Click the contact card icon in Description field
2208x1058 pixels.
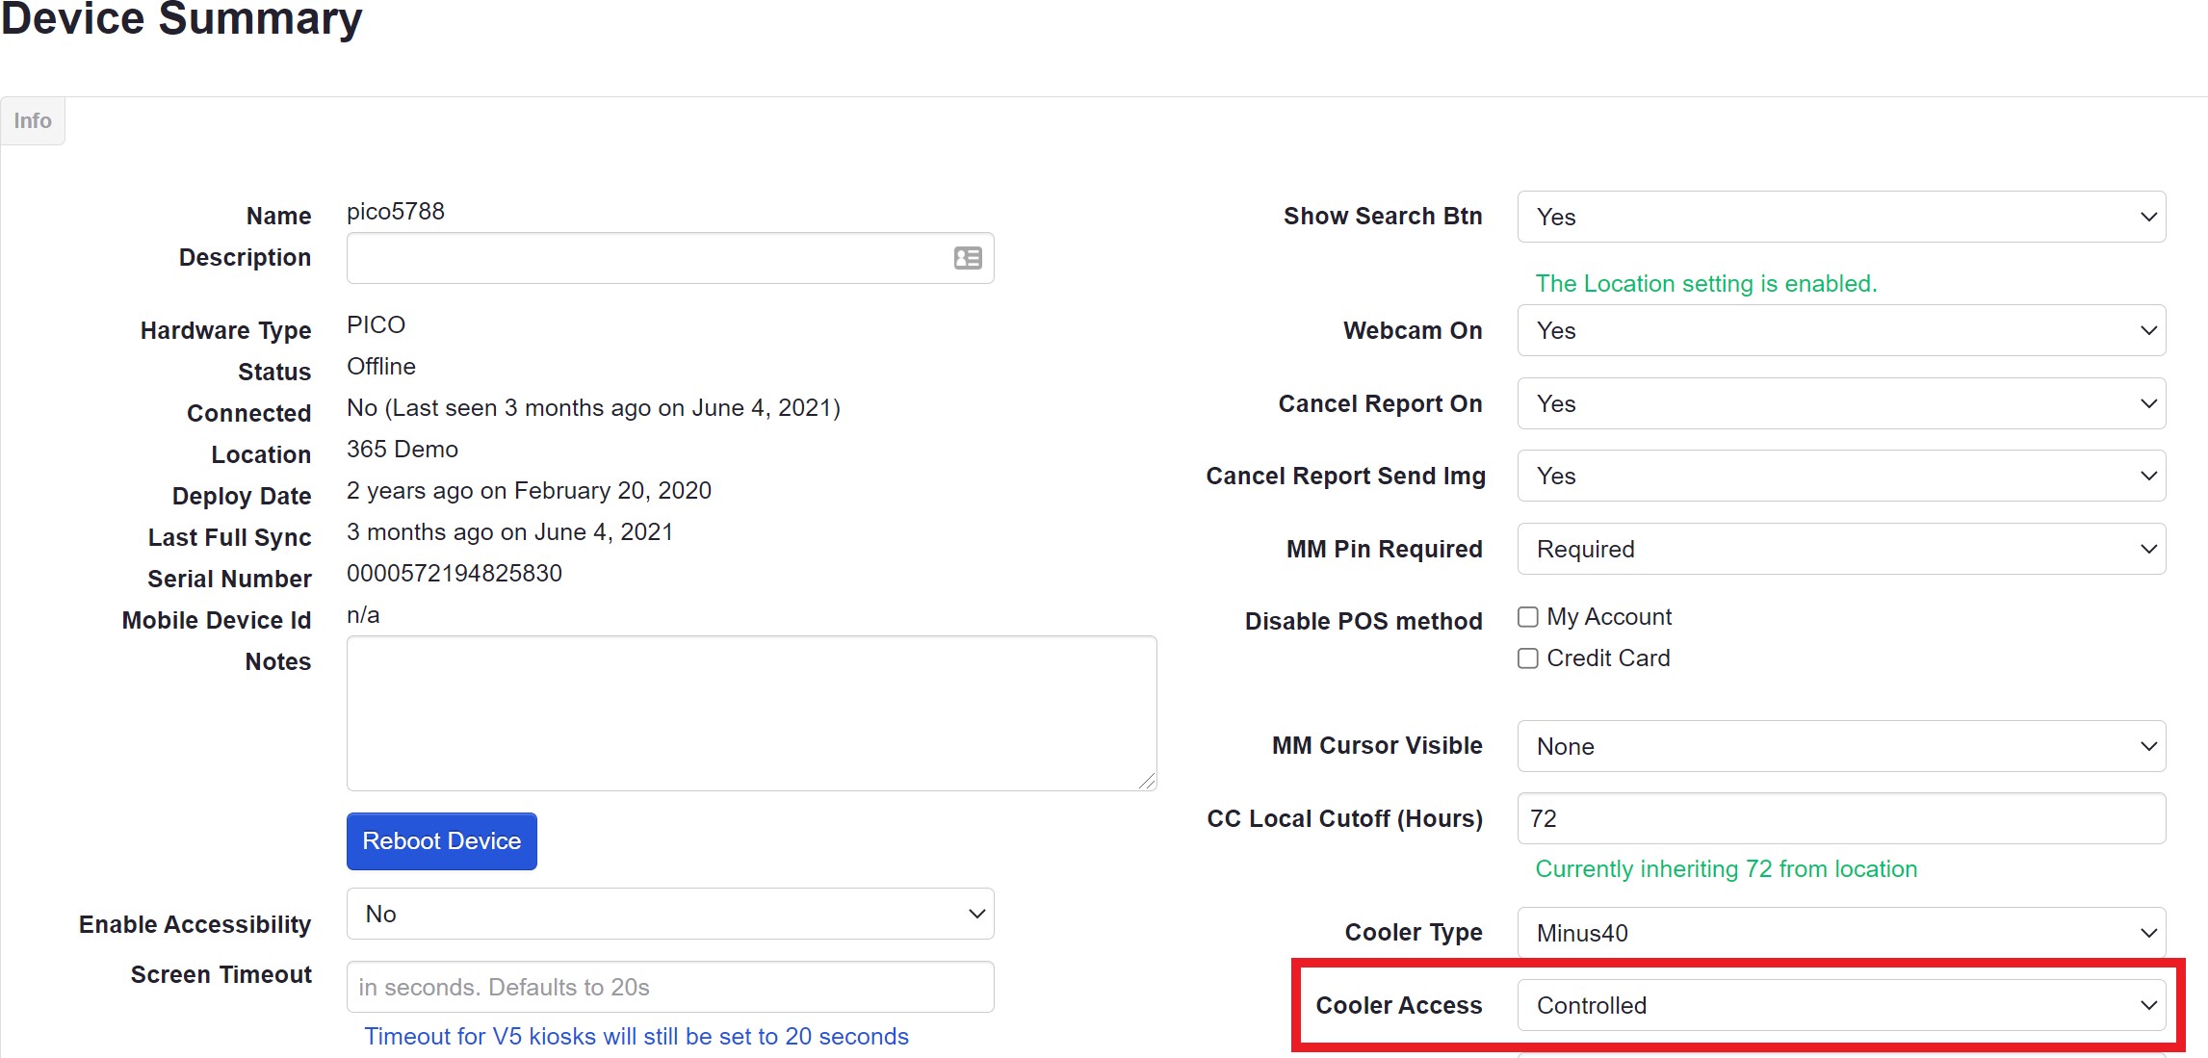click(x=968, y=258)
